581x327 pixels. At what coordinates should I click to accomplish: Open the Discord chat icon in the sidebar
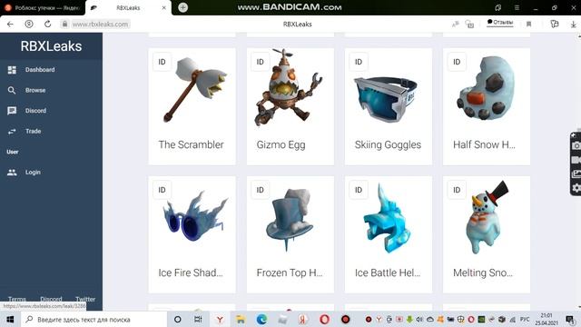pyautogui.click(x=12, y=111)
